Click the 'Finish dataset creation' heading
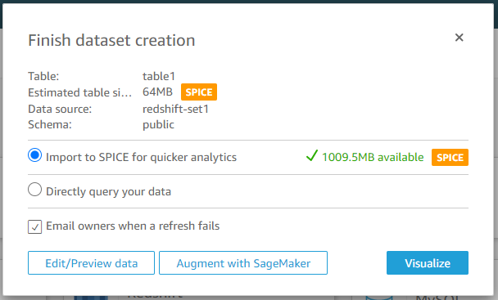The height and width of the screenshot is (300, 498). (111, 40)
